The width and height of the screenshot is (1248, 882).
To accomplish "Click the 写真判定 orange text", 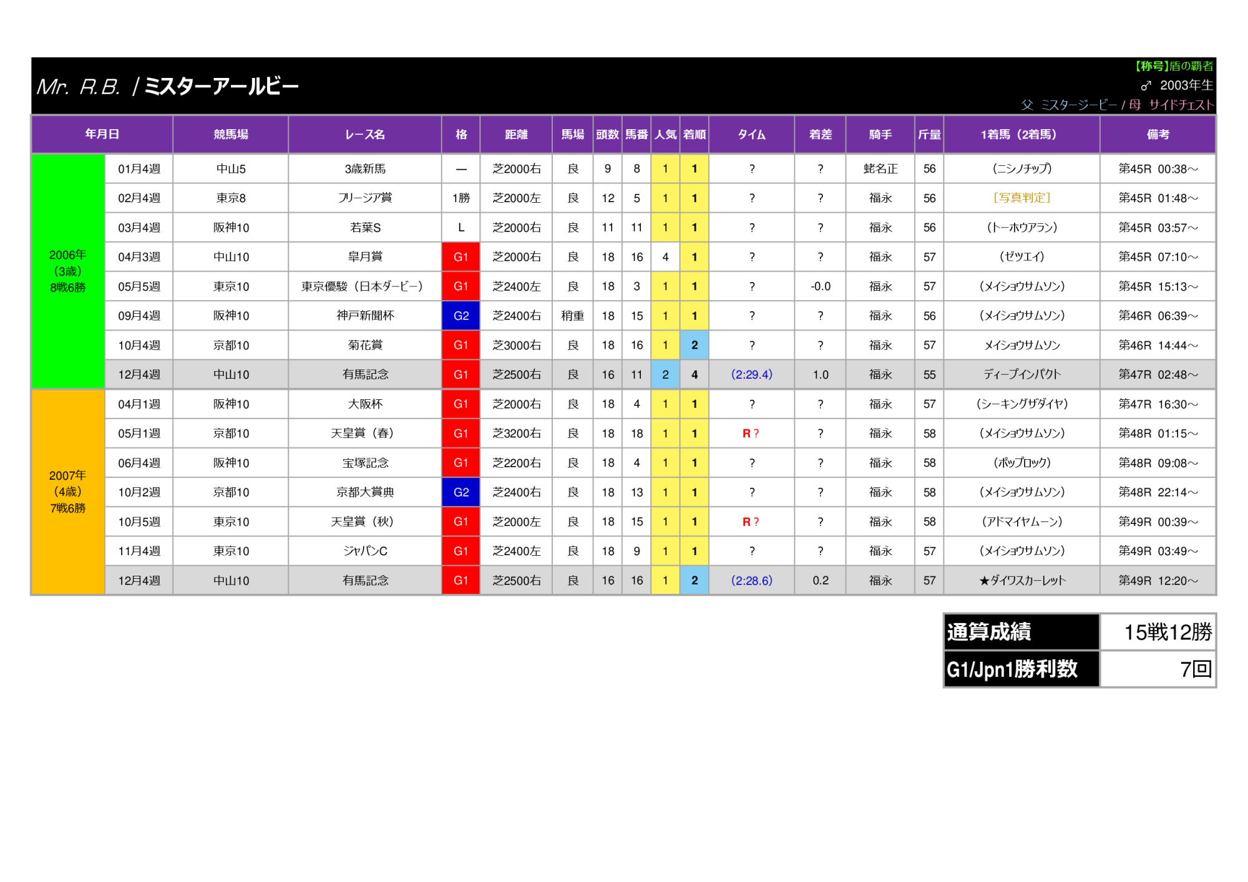I will pos(1021,198).
